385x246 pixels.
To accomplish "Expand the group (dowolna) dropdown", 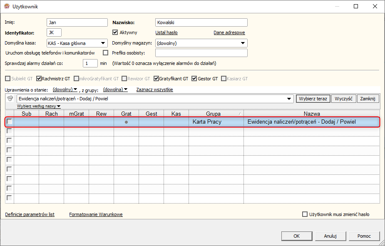I will click(x=115, y=89).
